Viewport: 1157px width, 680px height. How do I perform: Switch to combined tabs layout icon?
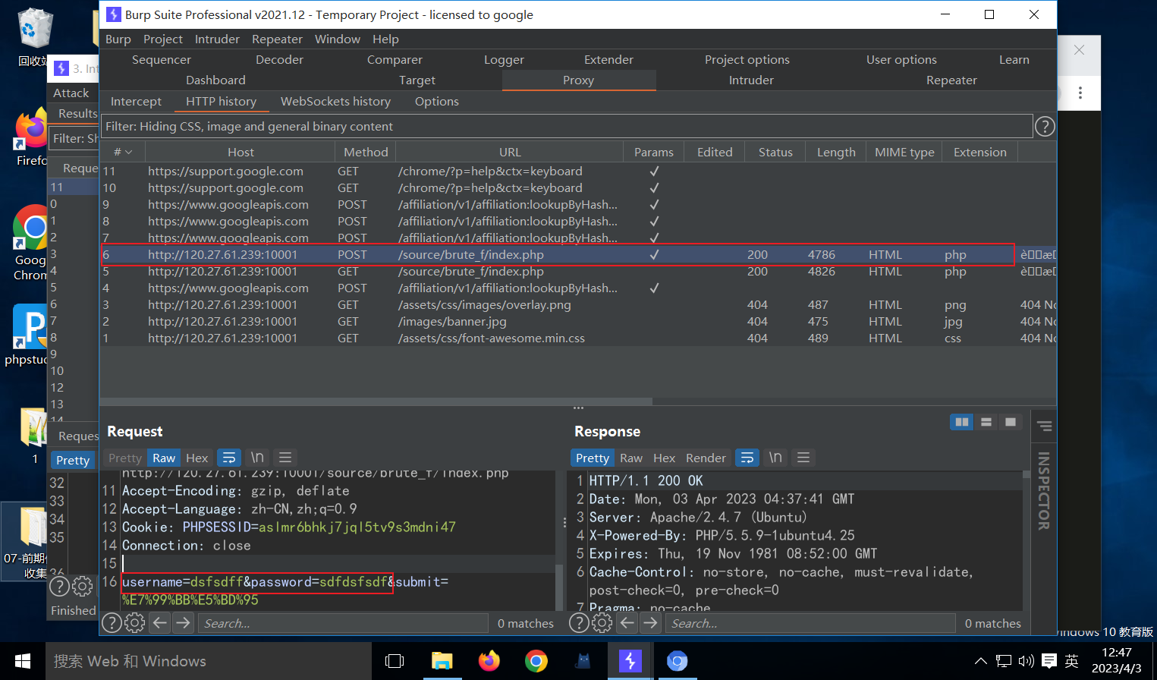point(1011,422)
